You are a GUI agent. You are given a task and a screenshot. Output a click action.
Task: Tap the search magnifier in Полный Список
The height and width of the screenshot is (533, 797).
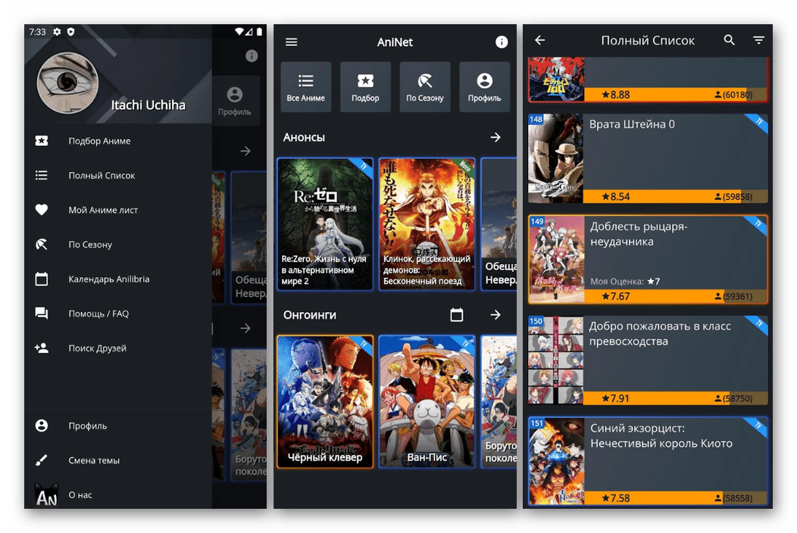coord(729,40)
